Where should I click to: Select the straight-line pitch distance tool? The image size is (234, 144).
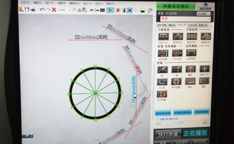point(163,36)
